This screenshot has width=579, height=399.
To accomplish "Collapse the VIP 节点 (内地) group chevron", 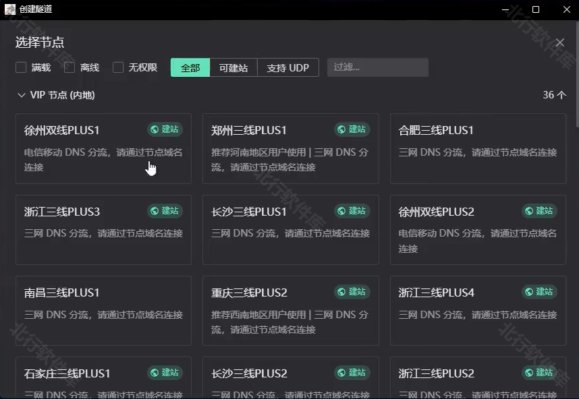I will [21, 96].
